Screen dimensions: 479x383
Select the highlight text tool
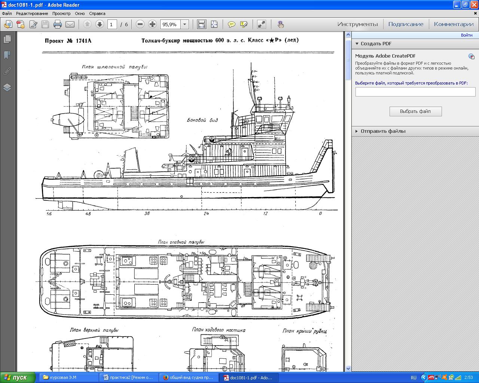pos(244,25)
